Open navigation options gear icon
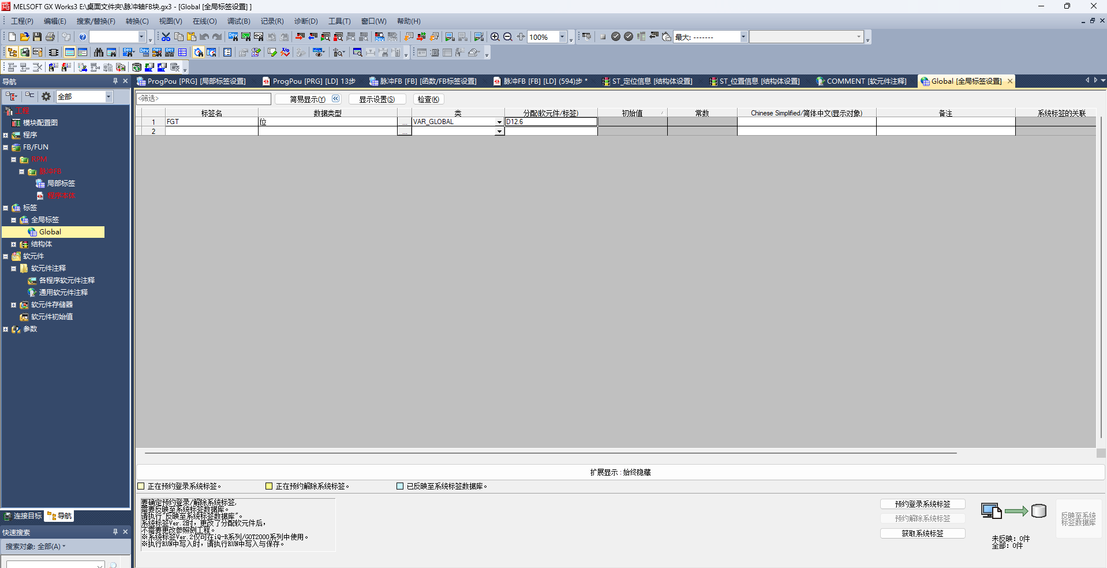 pyautogui.click(x=46, y=96)
